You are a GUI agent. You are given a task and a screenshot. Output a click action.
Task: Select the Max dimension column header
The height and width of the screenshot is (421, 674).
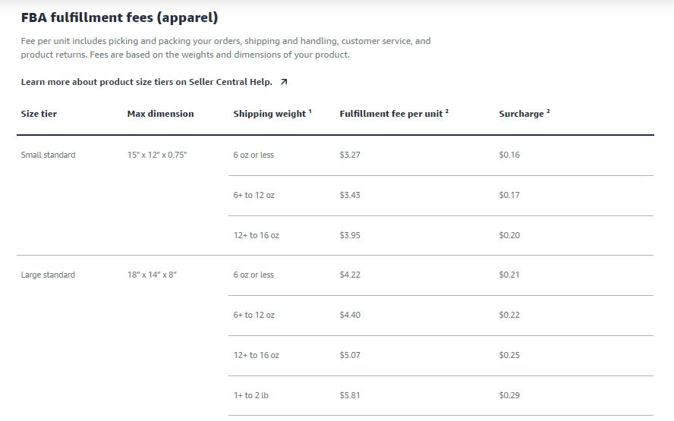coord(160,114)
